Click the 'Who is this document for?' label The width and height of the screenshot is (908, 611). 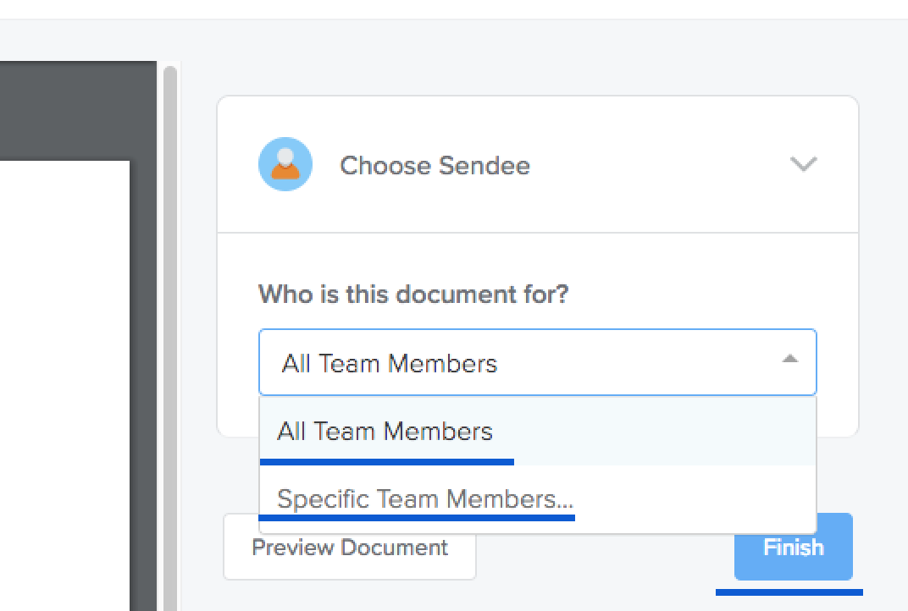click(413, 294)
